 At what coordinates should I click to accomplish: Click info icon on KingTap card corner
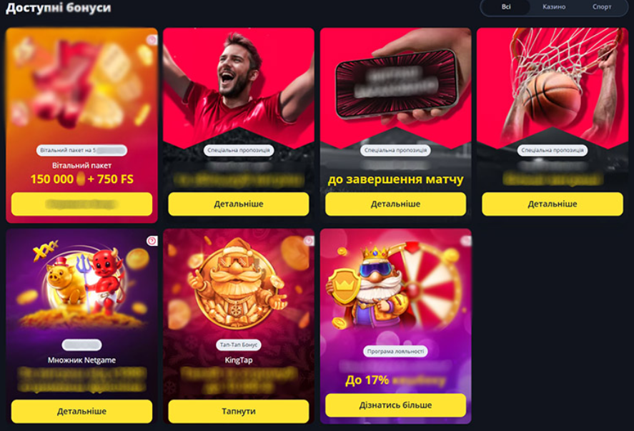[309, 241]
